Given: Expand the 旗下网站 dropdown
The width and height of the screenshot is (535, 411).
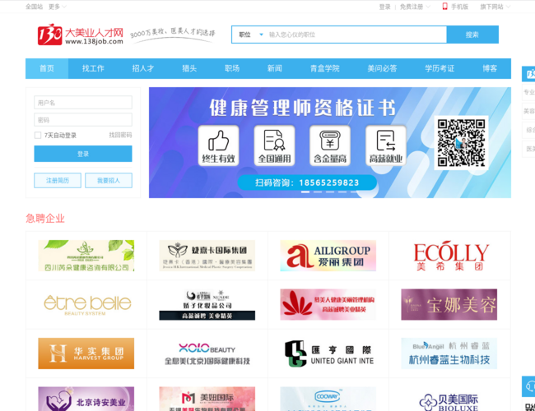Looking at the screenshot, I should pos(495,7).
